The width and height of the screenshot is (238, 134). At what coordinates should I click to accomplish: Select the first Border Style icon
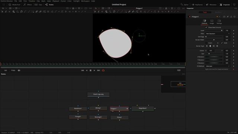pos(207,46)
